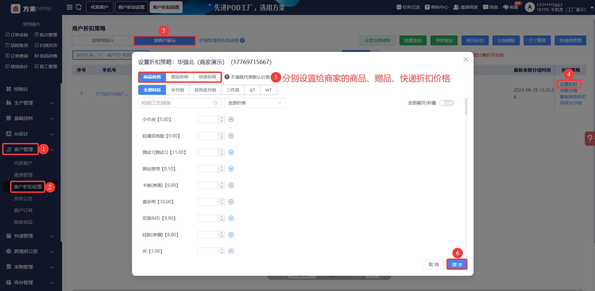Open the 代发客户 top tab

pos(99,7)
